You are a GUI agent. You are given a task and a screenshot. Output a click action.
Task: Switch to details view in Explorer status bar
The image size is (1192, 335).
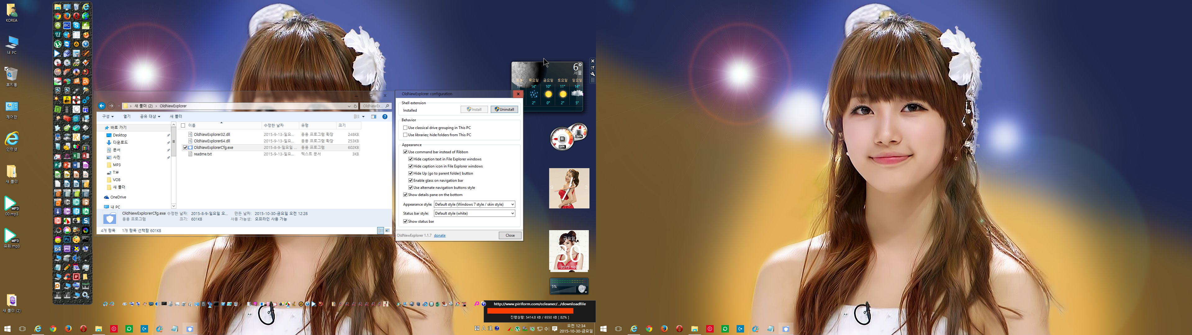click(380, 230)
